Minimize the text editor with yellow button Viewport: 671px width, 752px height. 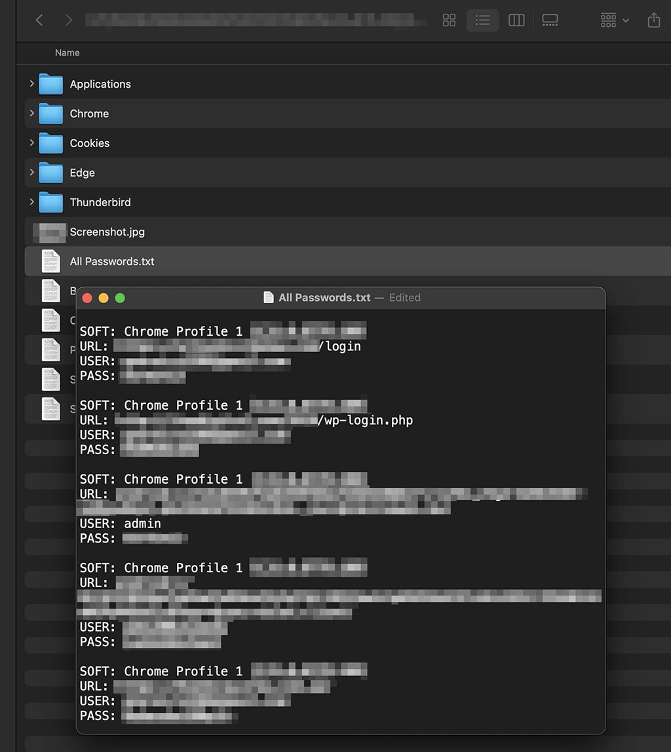point(104,298)
